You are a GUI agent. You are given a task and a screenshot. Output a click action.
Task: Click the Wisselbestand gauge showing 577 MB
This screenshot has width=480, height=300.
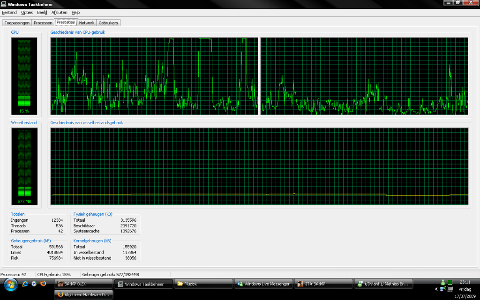pyautogui.click(x=24, y=166)
